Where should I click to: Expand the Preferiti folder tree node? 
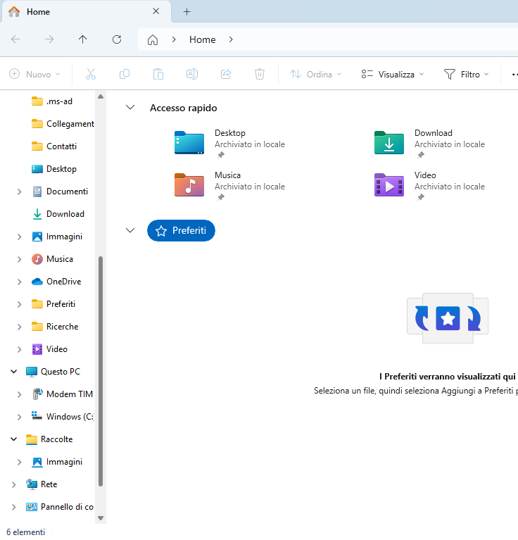[19, 304]
